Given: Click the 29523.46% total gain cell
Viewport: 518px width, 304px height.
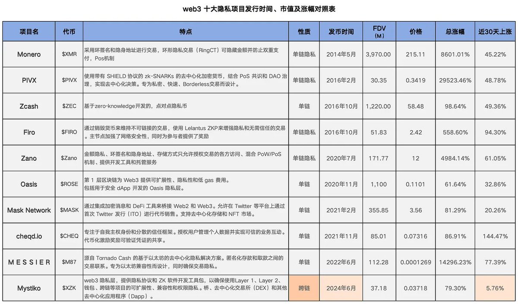Looking at the screenshot, I should coord(455,80).
